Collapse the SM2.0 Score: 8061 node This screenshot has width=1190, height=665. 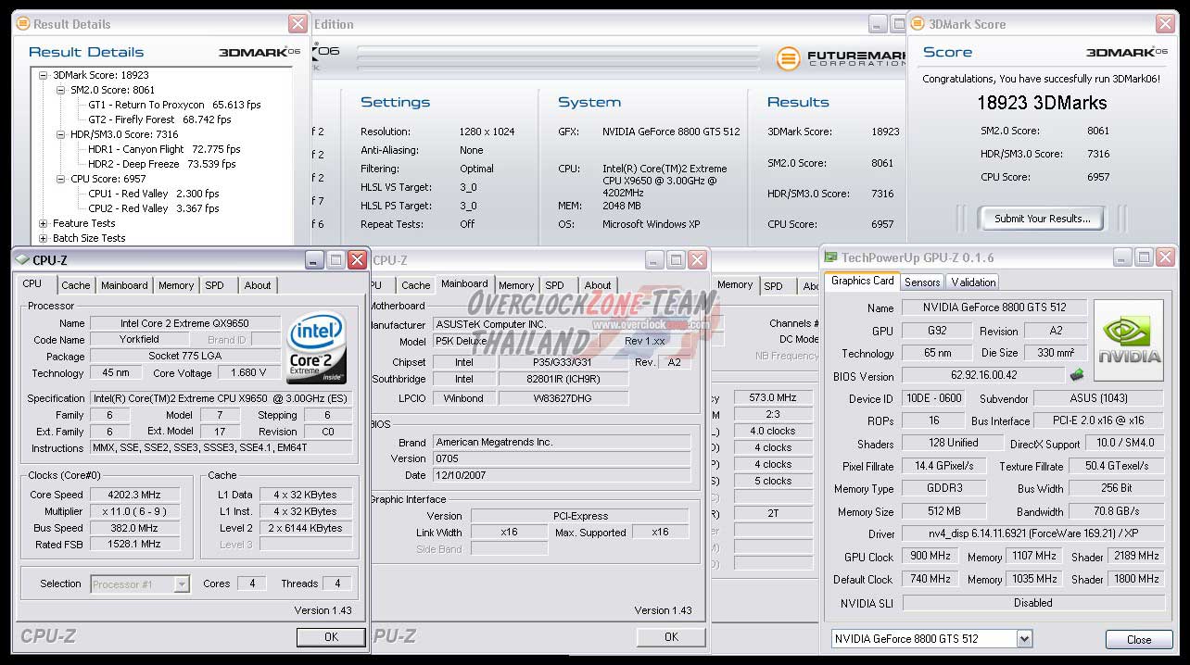point(61,90)
